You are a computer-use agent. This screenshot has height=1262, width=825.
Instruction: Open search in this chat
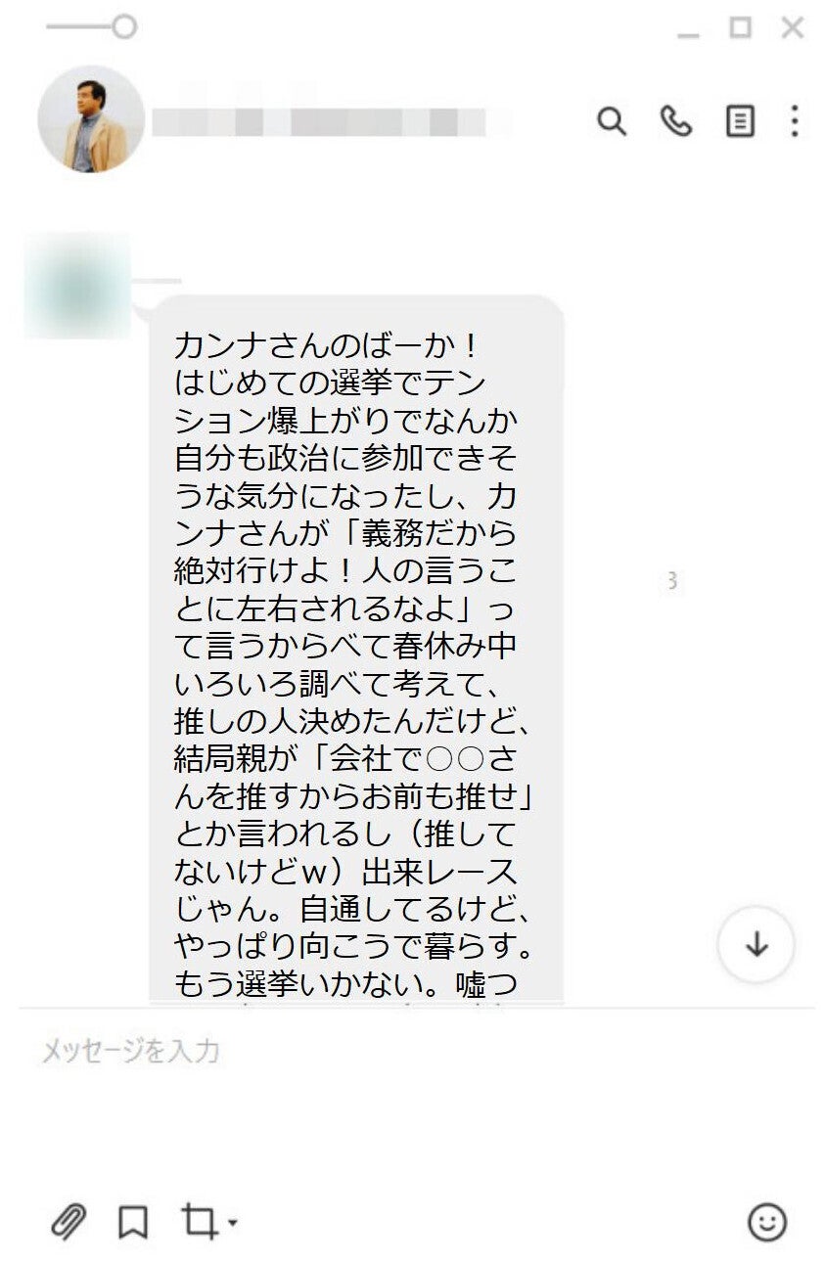point(612,121)
